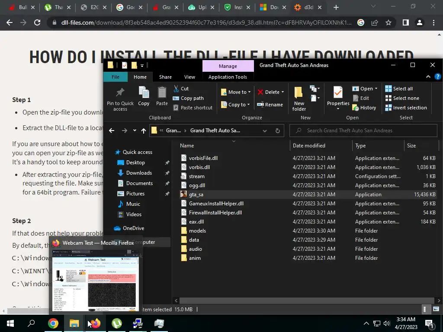Click Pin to Quick access icon

point(120,98)
